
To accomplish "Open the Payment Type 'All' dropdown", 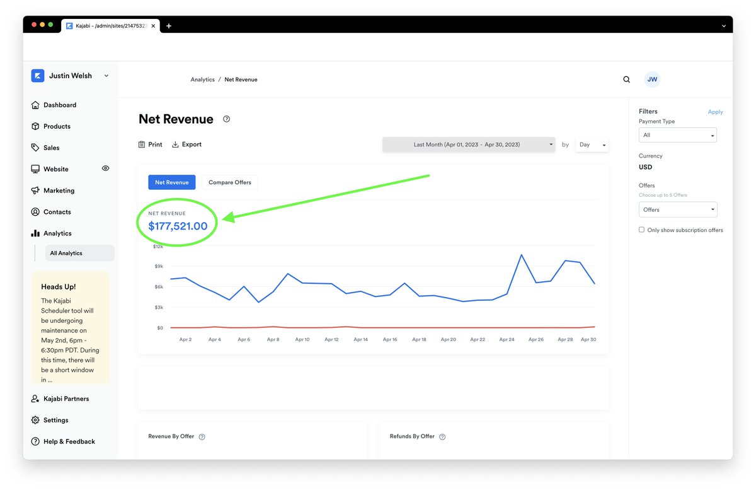I will pos(678,135).
